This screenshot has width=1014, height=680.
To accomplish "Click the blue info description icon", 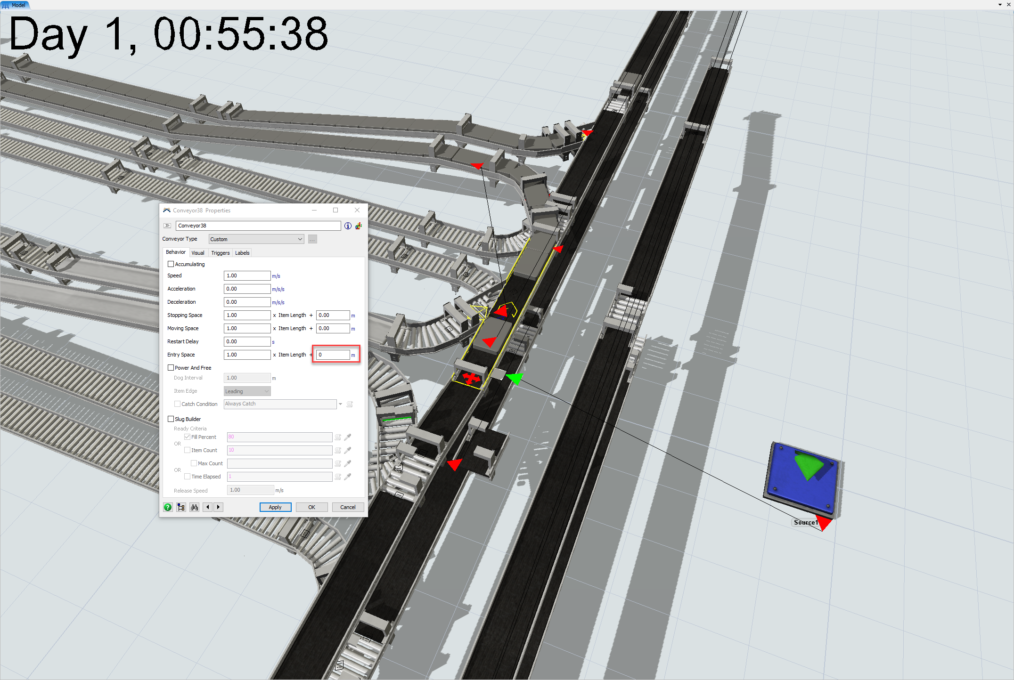I will coord(348,226).
